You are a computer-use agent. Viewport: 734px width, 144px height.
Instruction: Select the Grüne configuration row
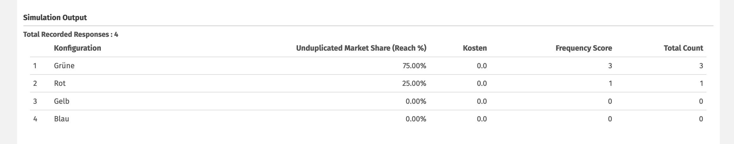(64, 66)
